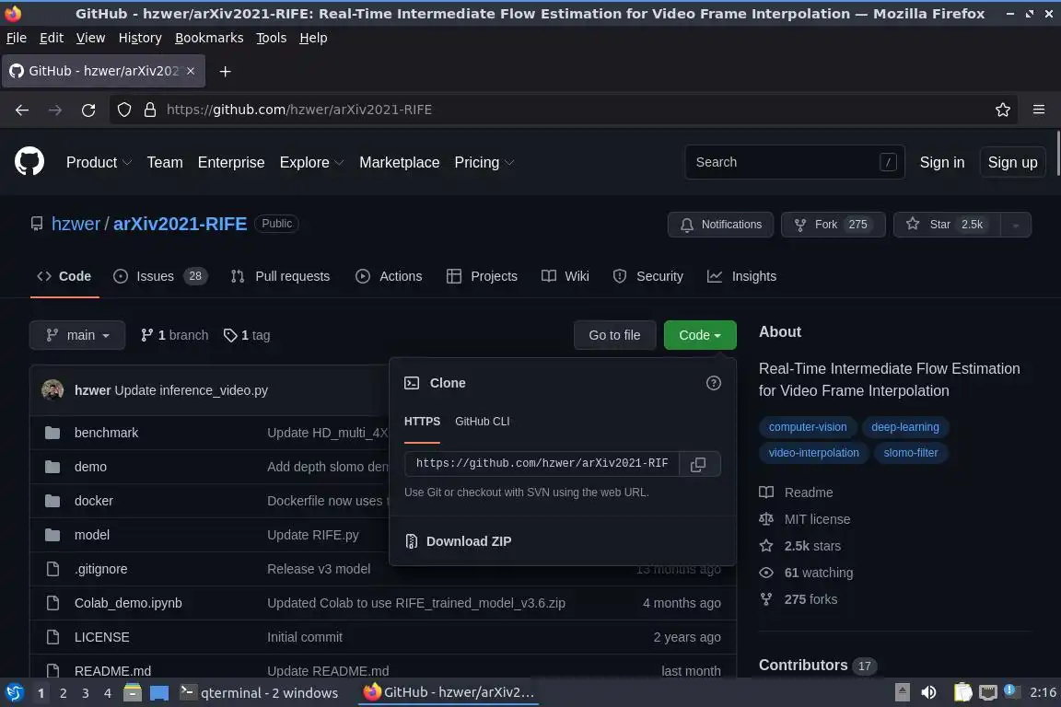Select the GitHub CLI clone tab
1061x707 pixels.
[x=482, y=421]
